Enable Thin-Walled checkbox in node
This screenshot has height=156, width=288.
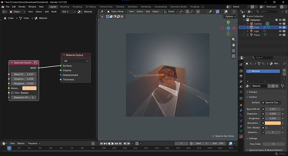12,93
